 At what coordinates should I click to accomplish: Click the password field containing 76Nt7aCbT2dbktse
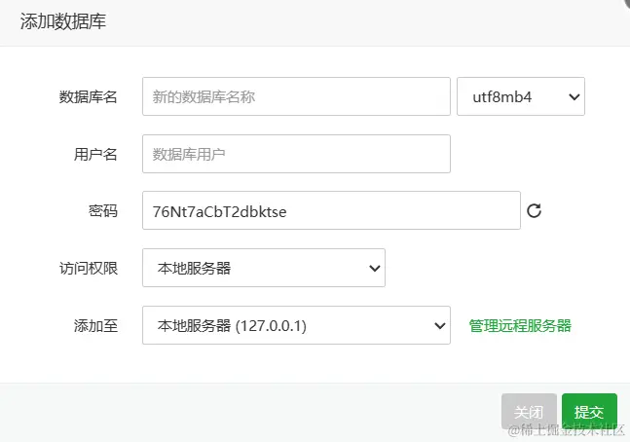point(331,210)
